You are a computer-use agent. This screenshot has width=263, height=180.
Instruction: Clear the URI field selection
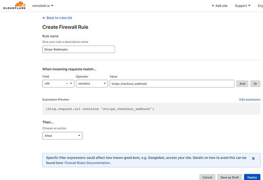67,83
